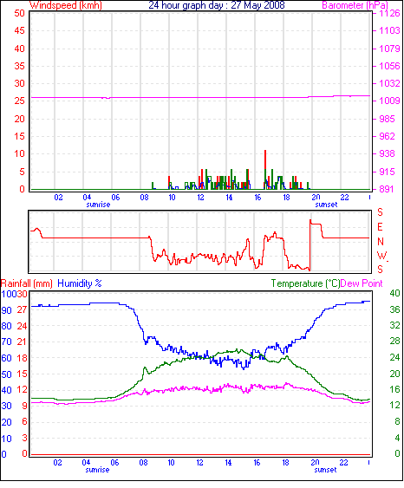Viewport: 404px width, 488px height.
Task: Click the Humidity % legend label
Action: 80,283
